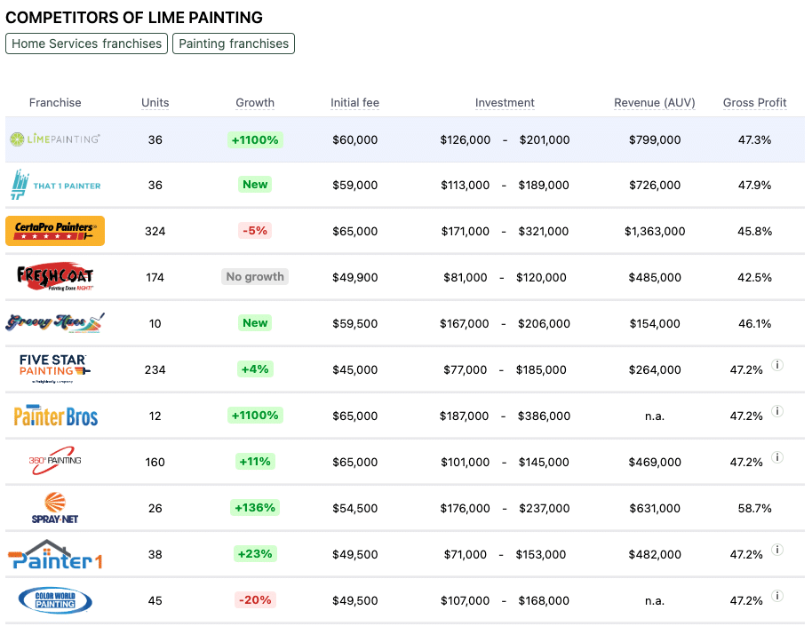Click the 47.9% gross profit value

tap(754, 185)
